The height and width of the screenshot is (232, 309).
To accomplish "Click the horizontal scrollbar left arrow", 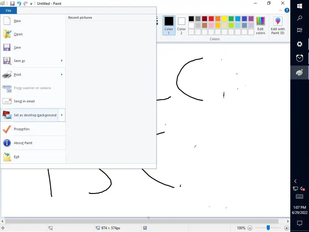I will [2, 221].
